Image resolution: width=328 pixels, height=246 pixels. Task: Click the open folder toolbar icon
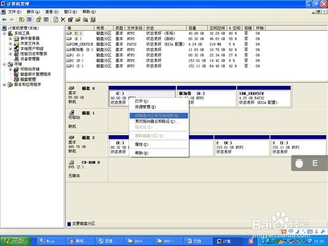78,20
